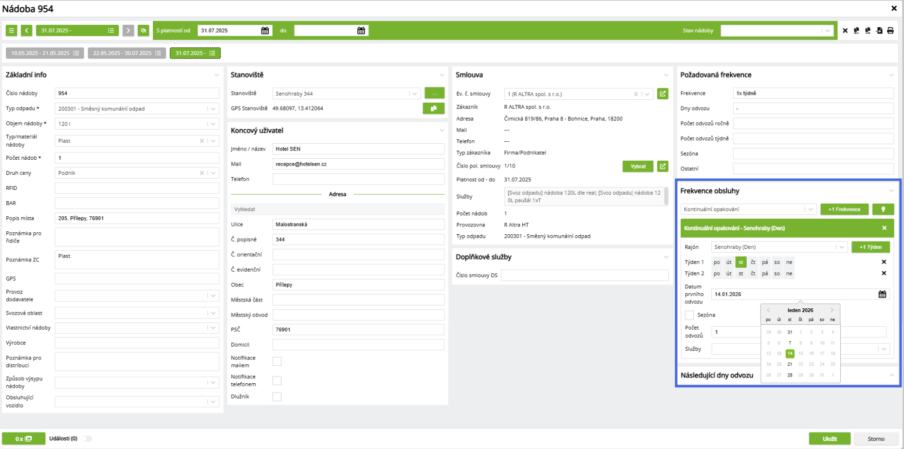Delete the Týden 1 row
The height and width of the screenshot is (449, 904).
(x=884, y=262)
